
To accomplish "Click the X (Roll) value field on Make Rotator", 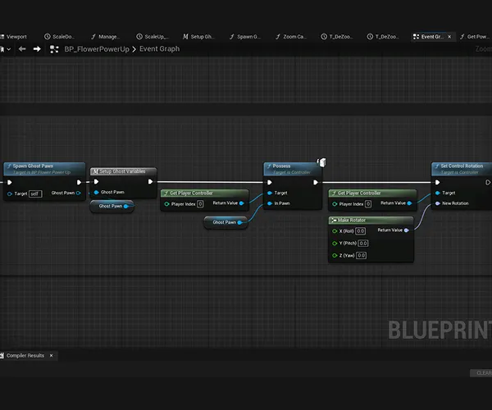I will (361, 231).
